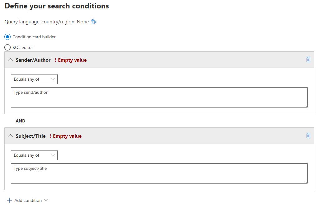Click the Sender/Author card header title

click(x=33, y=60)
